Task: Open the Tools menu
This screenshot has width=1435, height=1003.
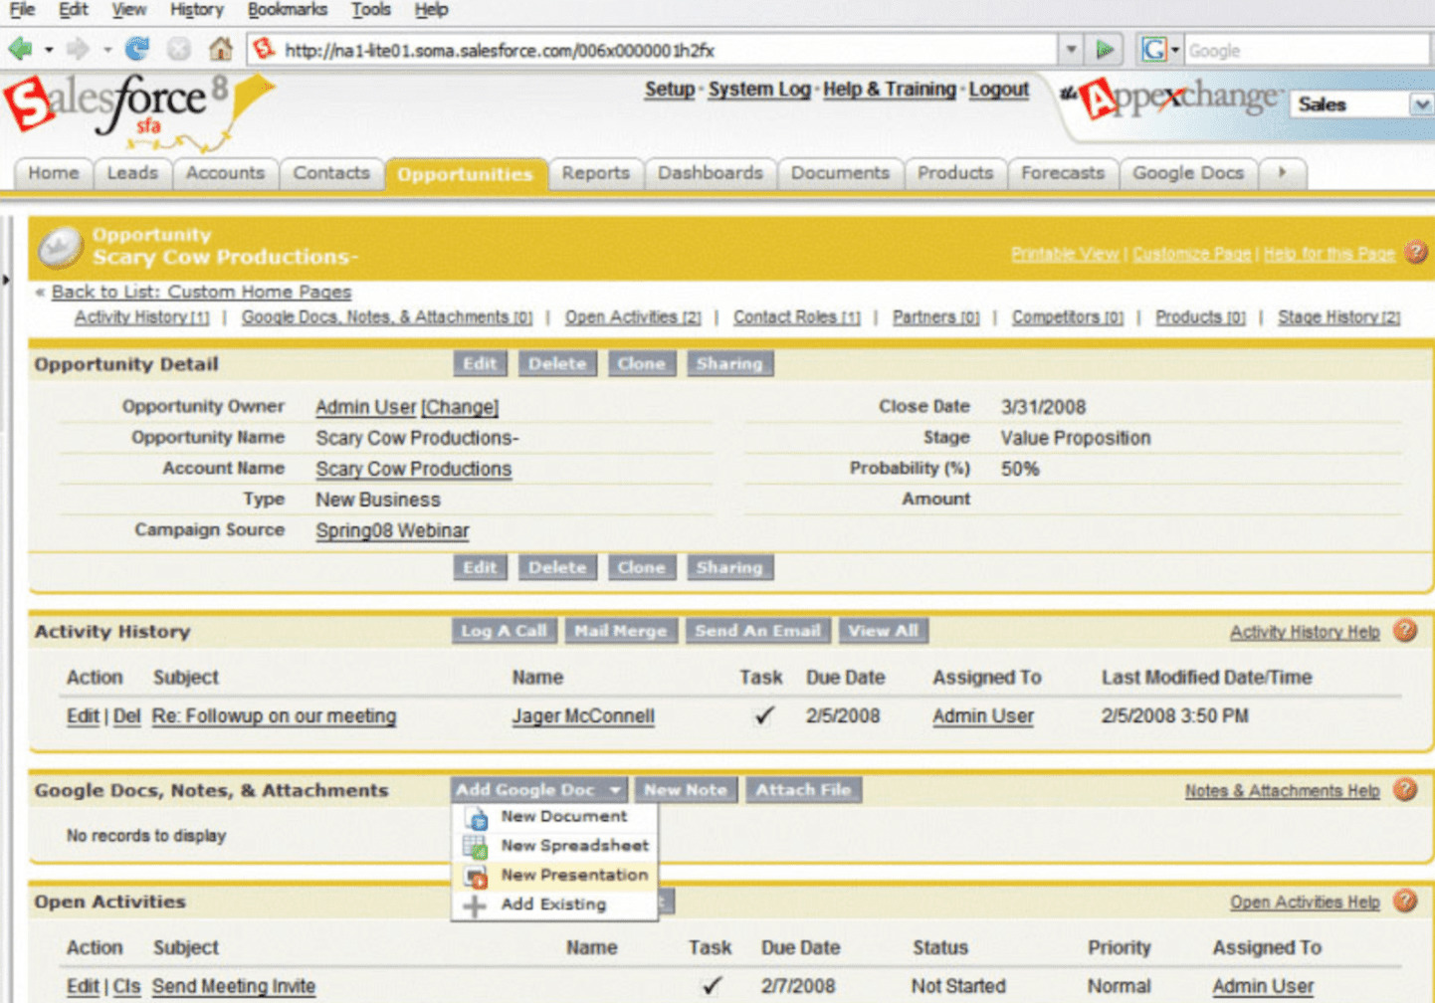Action: (x=370, y=10)
